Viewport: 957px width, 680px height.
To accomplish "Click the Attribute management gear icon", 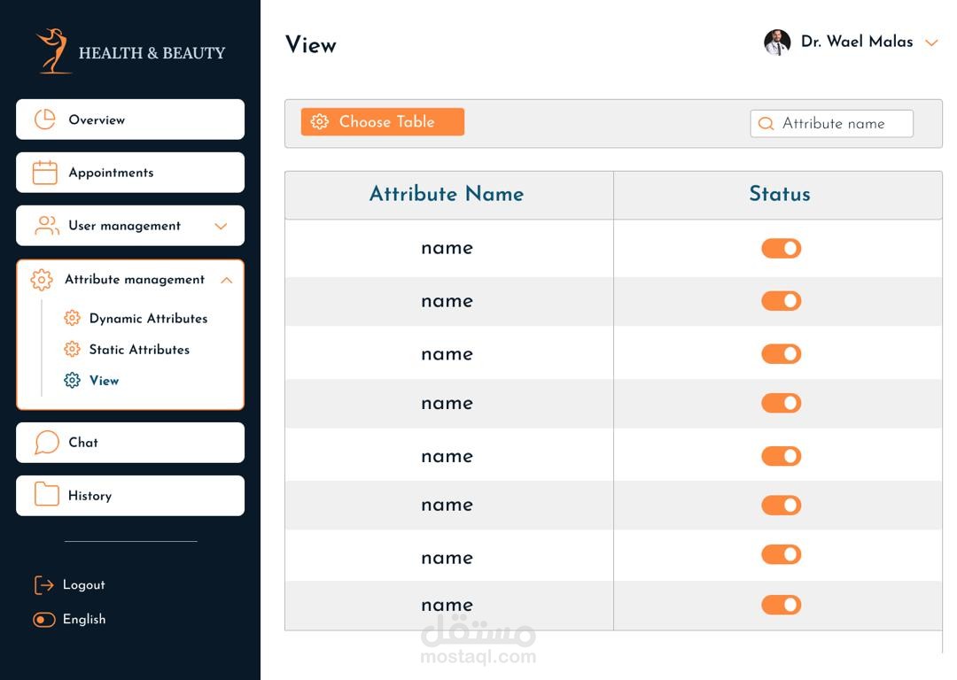I will click(42, 280).
